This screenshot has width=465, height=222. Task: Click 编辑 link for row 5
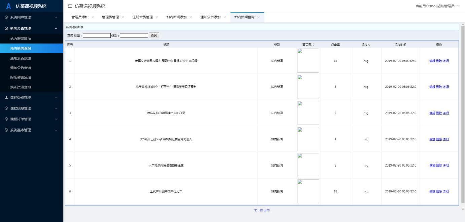(x=432, y=165)
